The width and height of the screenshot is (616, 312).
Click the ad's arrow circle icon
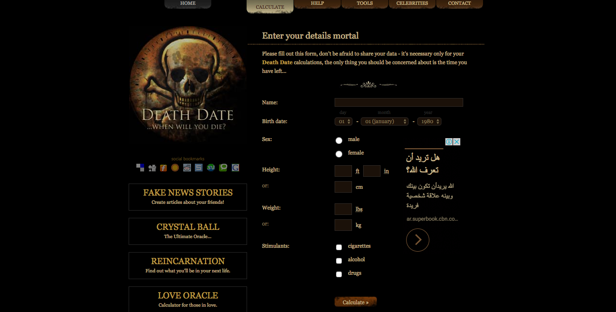pyautogui.click(x=418, y=240)
